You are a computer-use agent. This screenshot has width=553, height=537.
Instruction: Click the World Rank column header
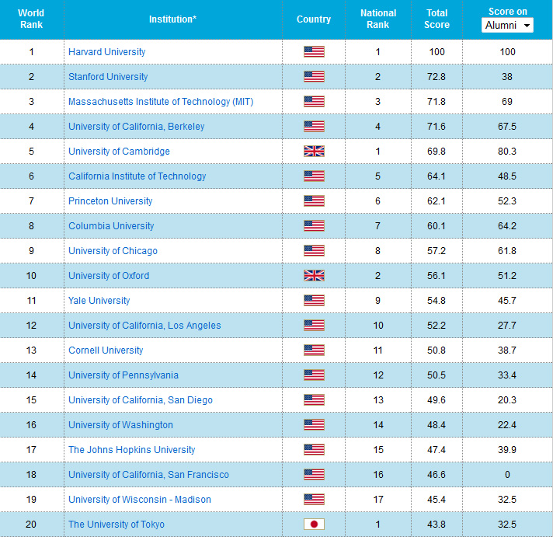(x=31, y=19)
